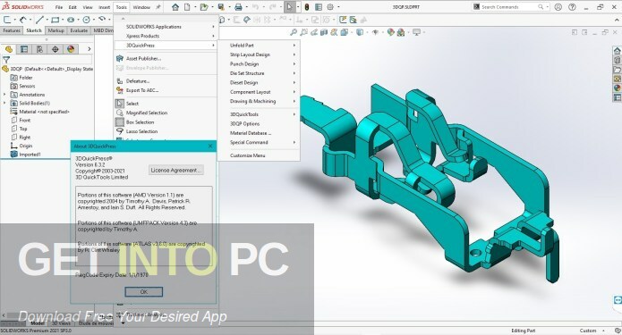
Task: Open the File menu
Action: pos(59,7)
